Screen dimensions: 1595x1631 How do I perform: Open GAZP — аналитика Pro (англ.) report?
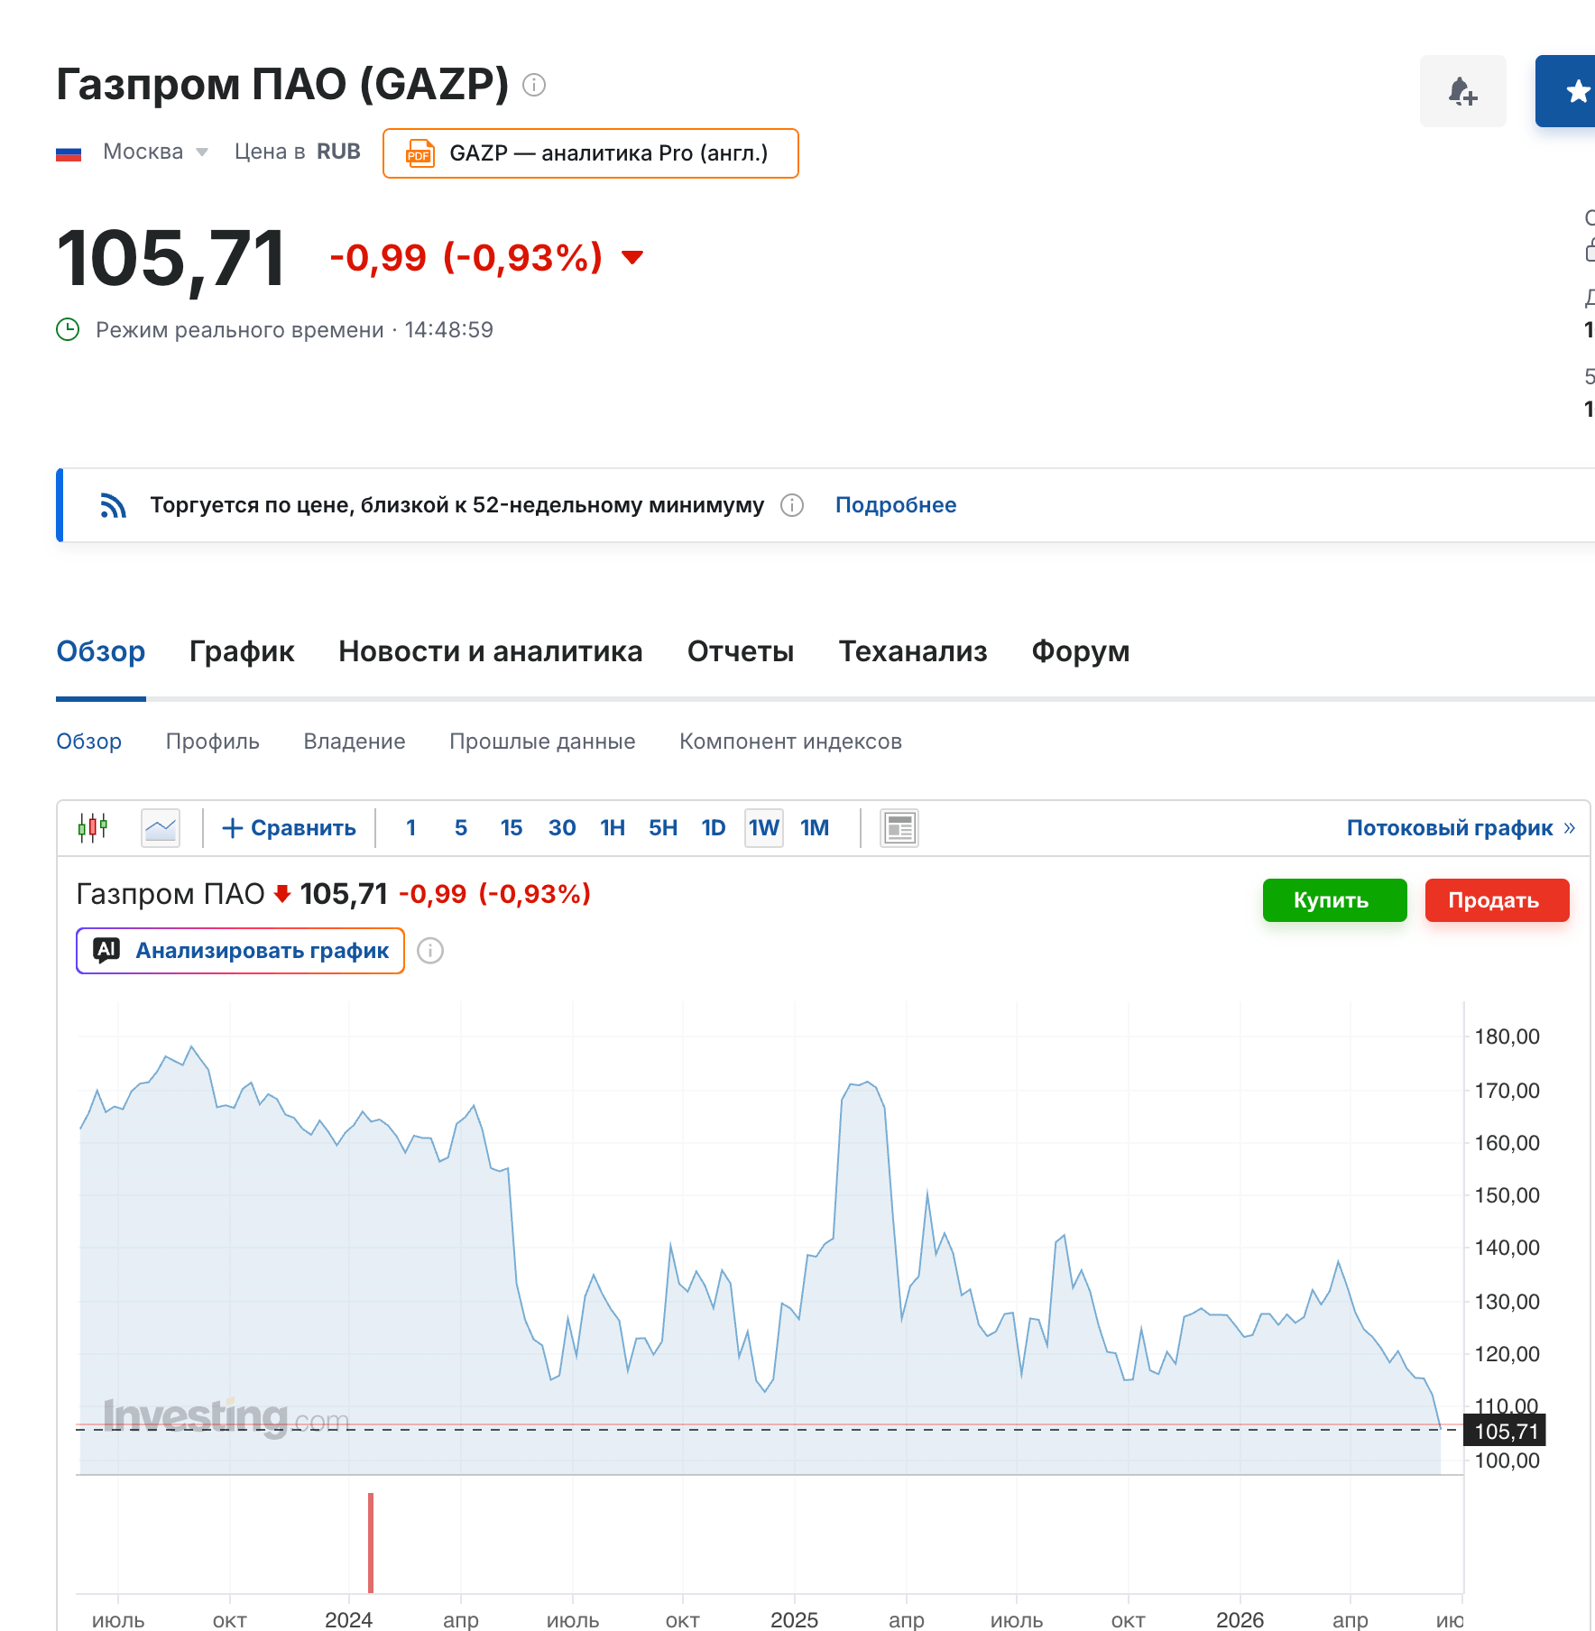point(591,153)
